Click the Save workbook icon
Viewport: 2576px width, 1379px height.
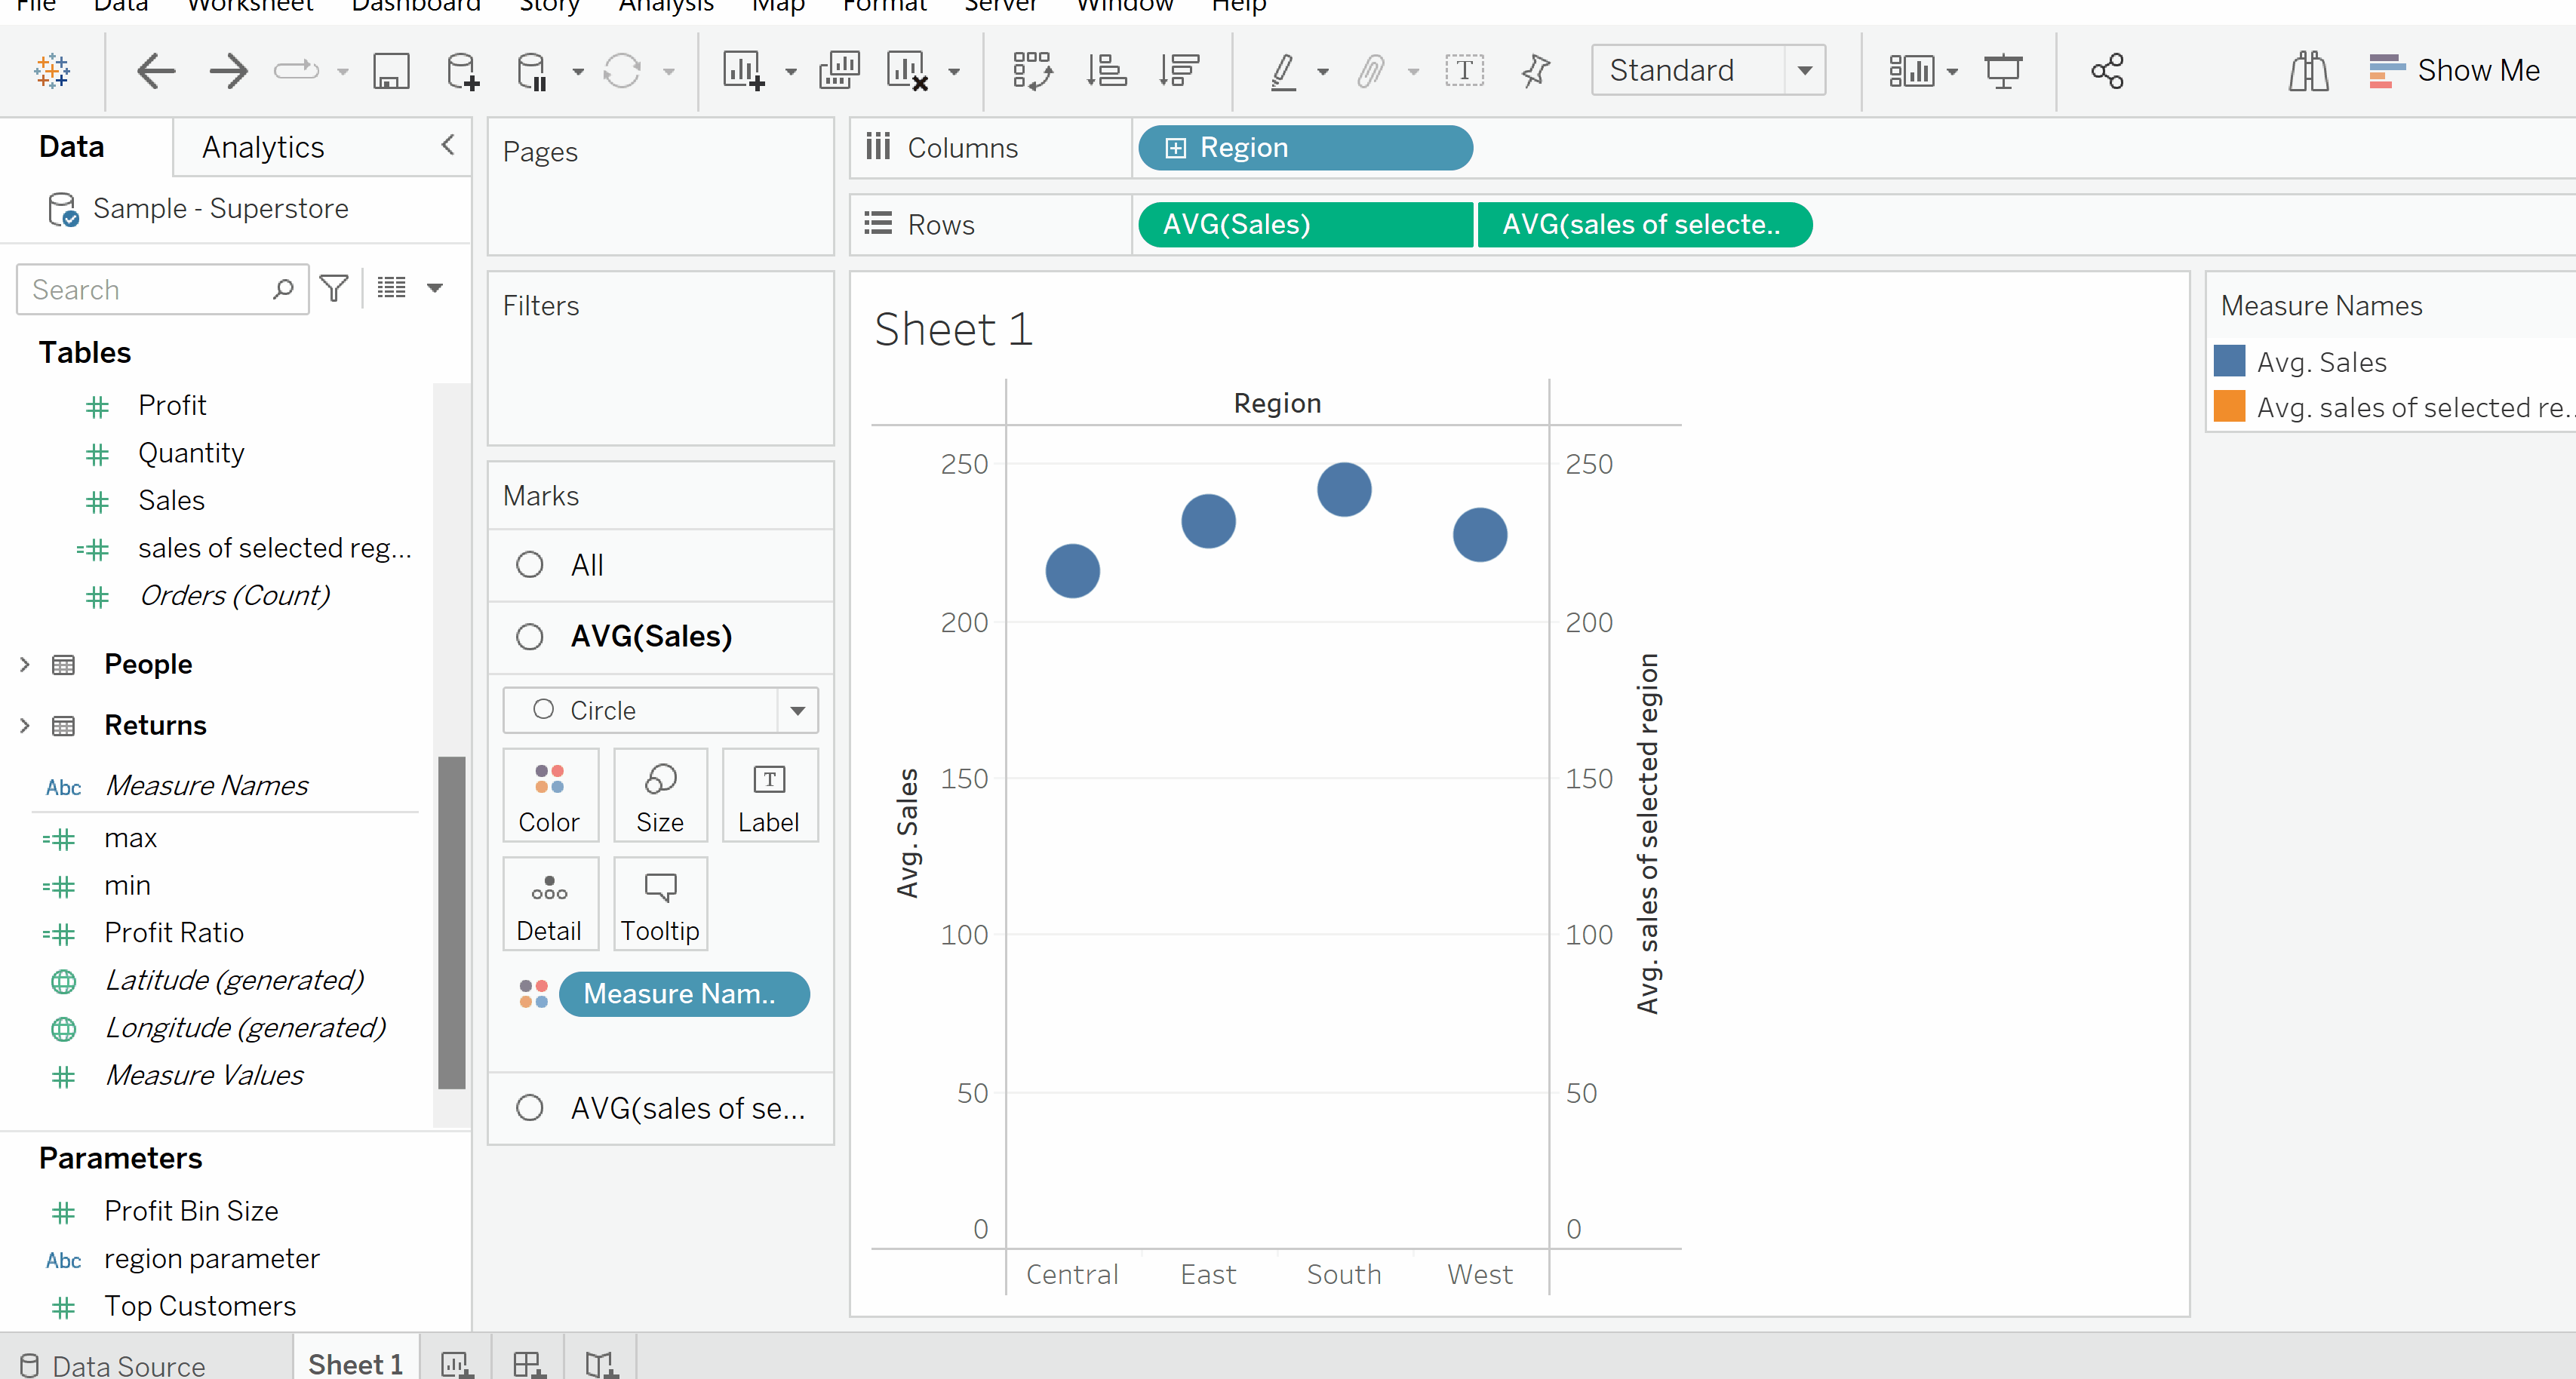[x=391, y=72]
